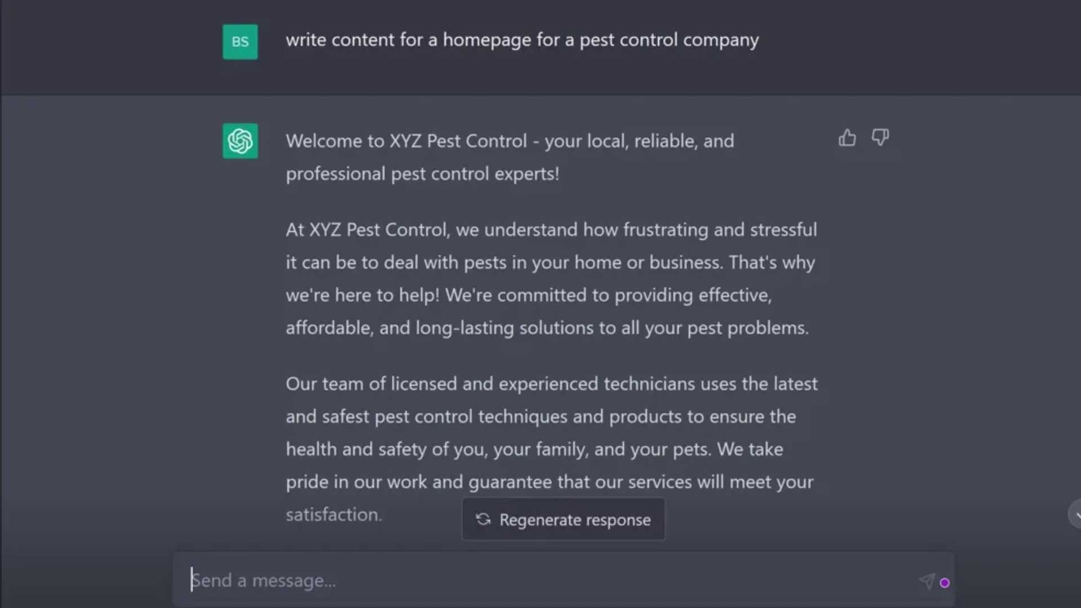Screen dimensions: 1081x608
Task: Click the "pride in our work" line
Action: pos(549,482)
